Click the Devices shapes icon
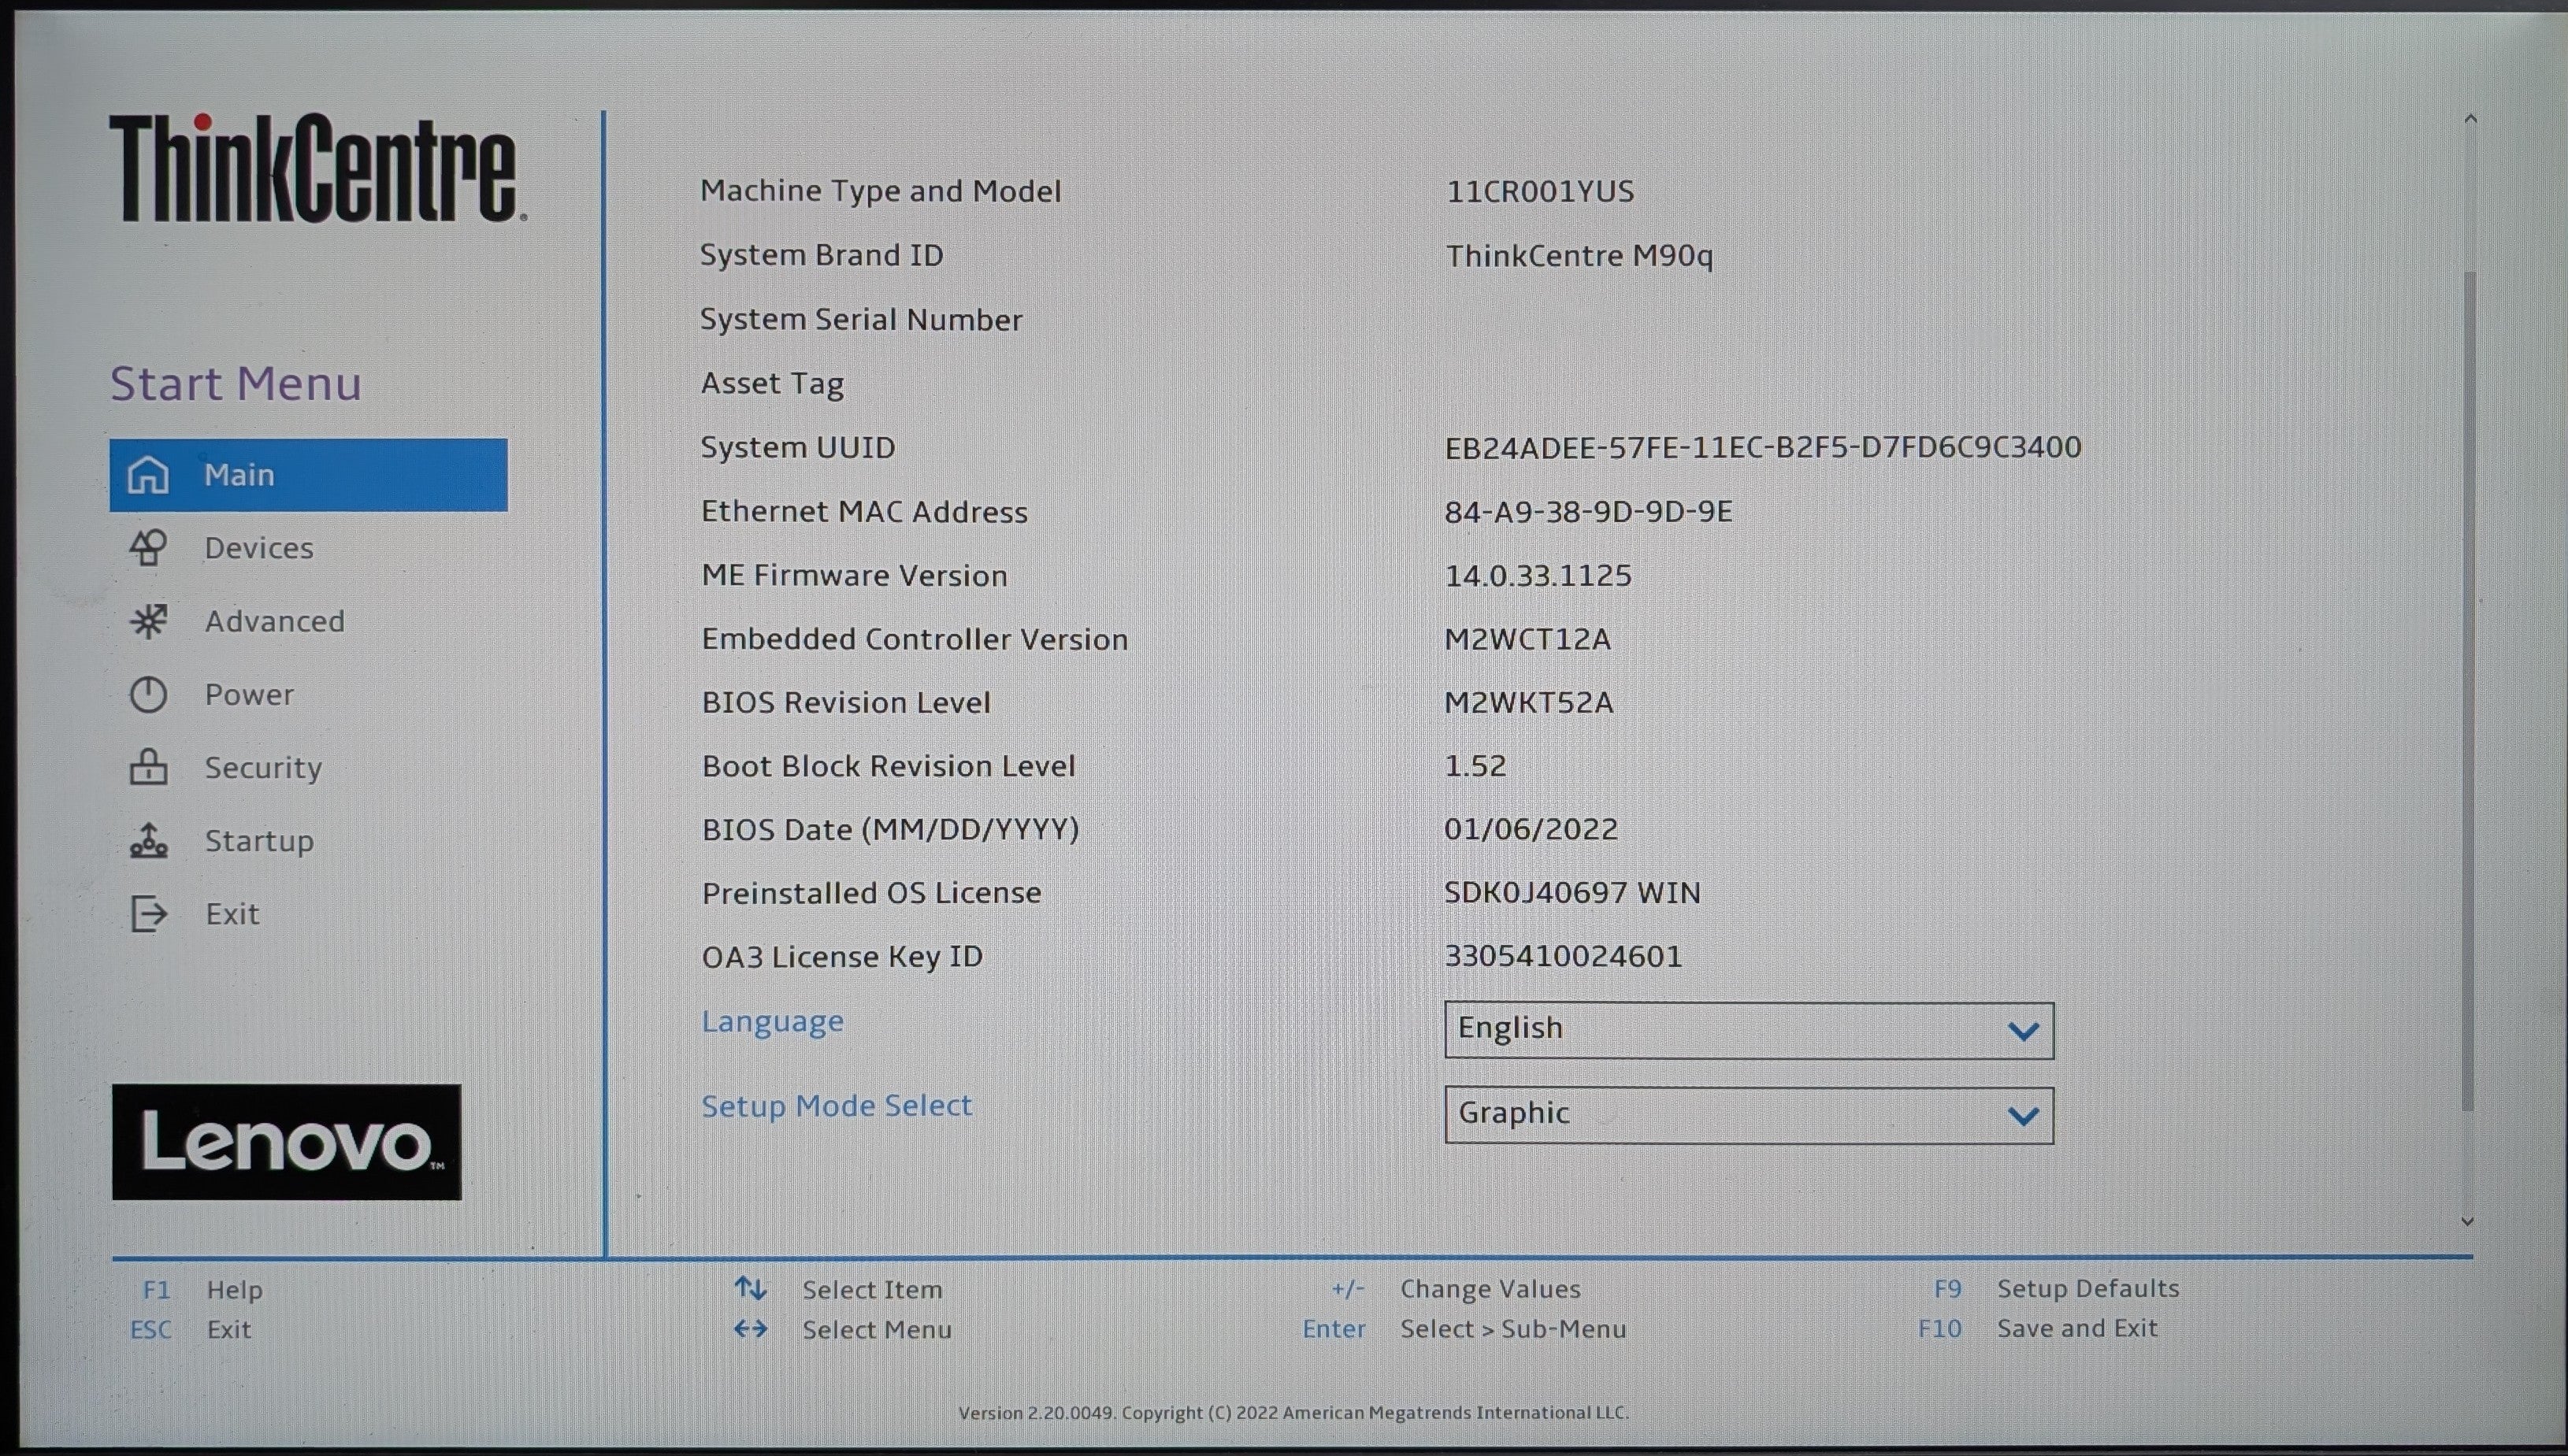2568x1456 pixels. [148, 548]
